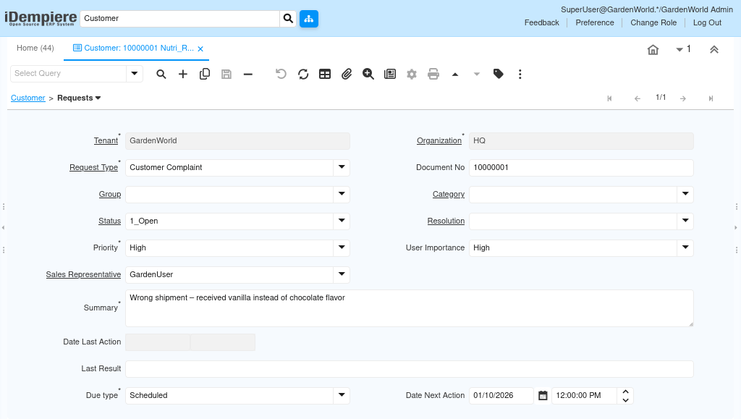The height and width of the screenshot is (419, 741).
Task: Toggle grid view with the table icon
Action: (325, 74)
